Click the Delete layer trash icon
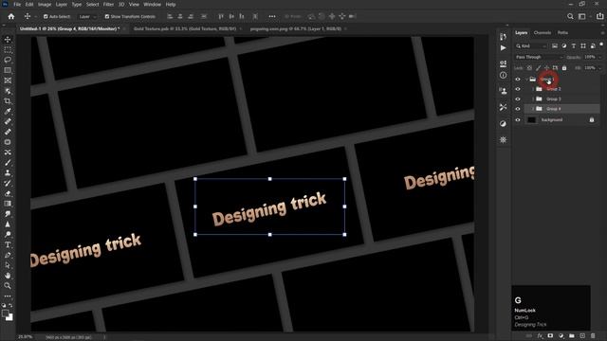This screenshot has height=341, width=607. point(593,336)
